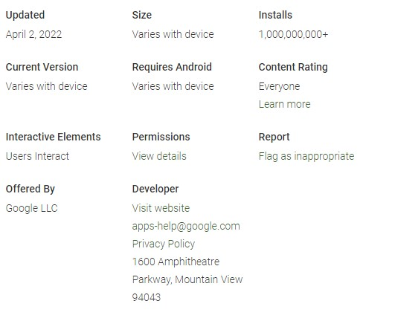
Task: Select Flag as inappropriate link
Action: (x=306, y=156)
